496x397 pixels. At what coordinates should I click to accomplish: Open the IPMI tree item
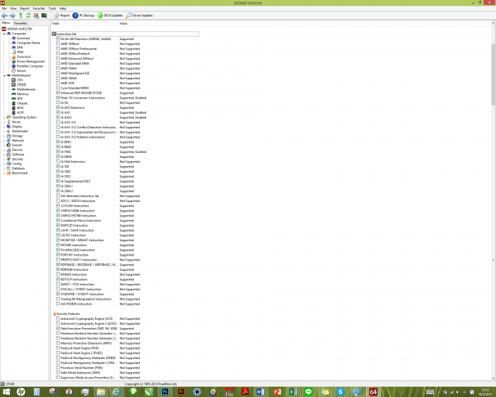[x=20, y=52]
